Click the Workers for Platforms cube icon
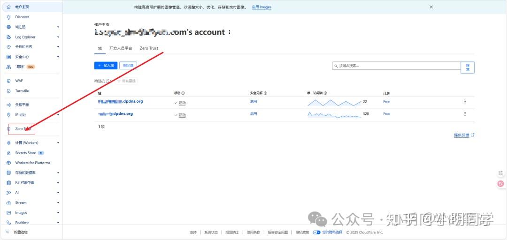The height and width of the screenshot is (240, 507). tap(9, 163)
